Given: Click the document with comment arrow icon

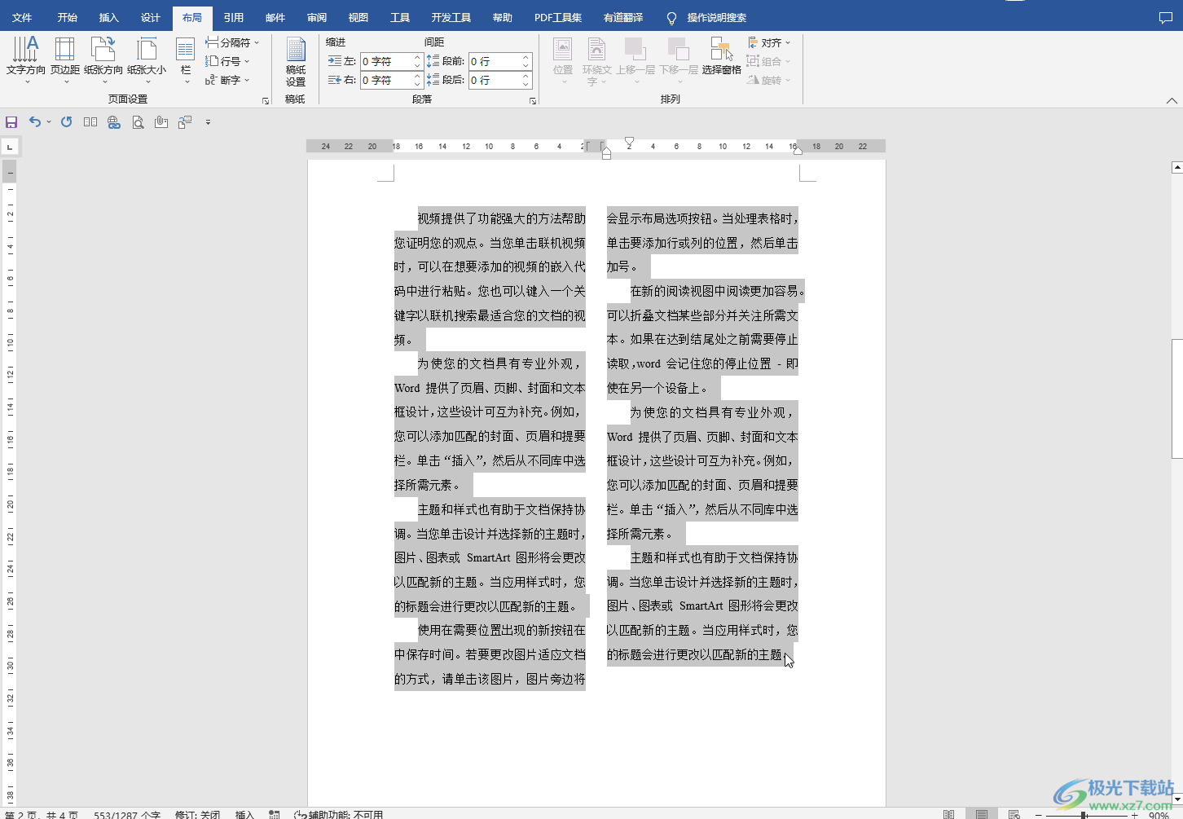Looking at the screenshot, I should [185, 122].
